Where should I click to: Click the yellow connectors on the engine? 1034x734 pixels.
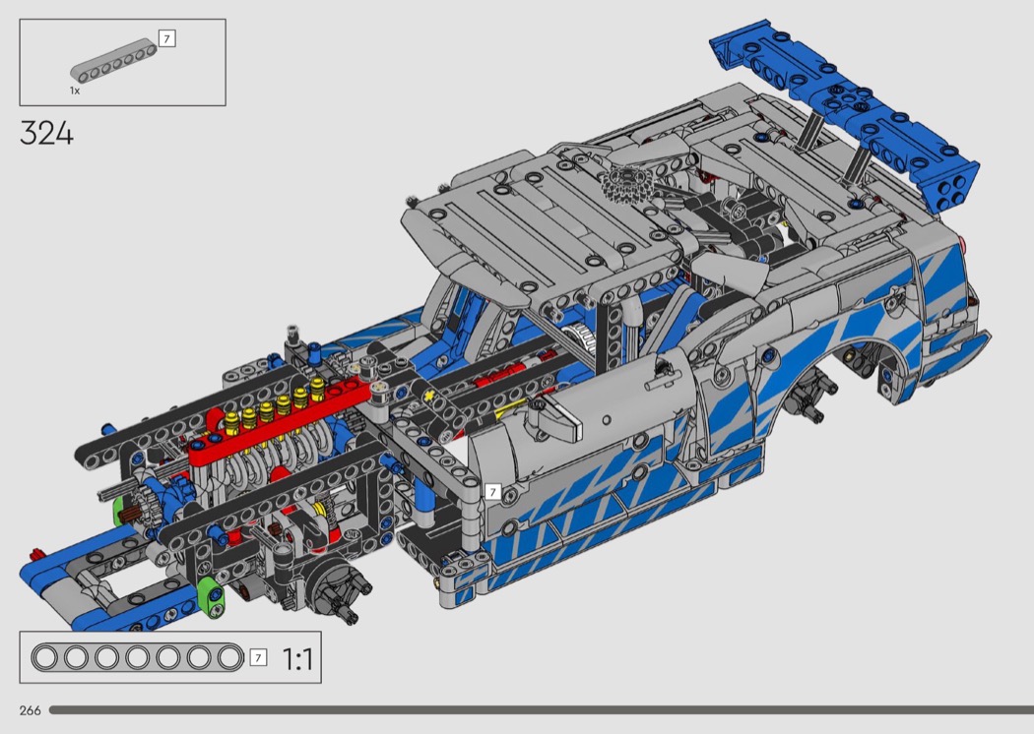279,405
